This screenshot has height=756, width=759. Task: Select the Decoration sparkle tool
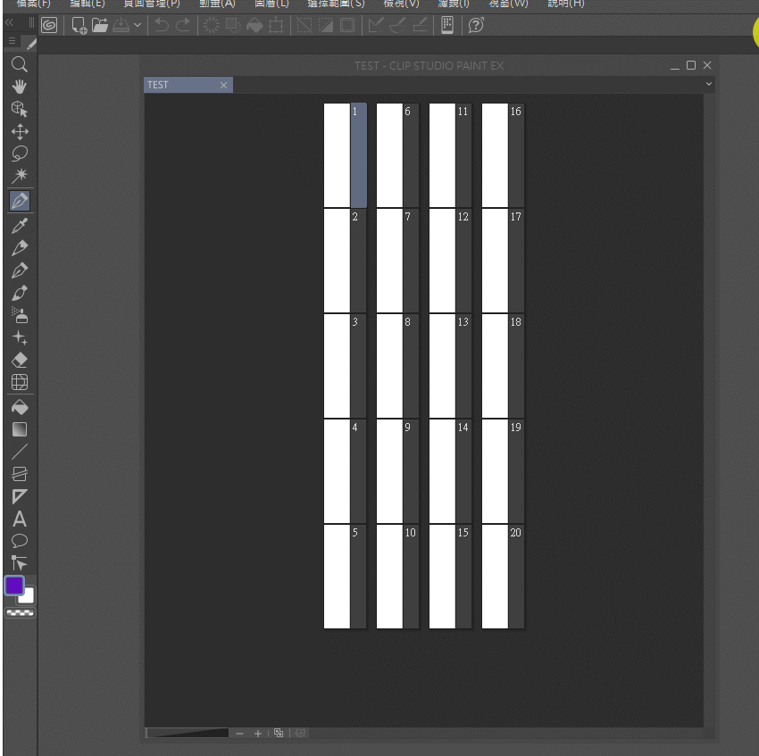tap(20, 337)
